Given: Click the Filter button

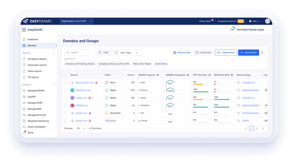Looking at the screenshot, I should (x=104, y=53).
